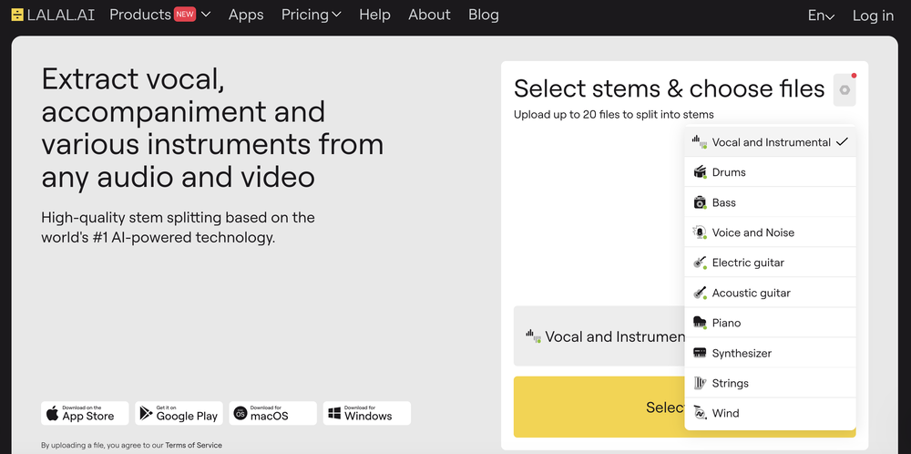Expand the Products menu
Screen dimensions: 911x454
click(159, 15)
